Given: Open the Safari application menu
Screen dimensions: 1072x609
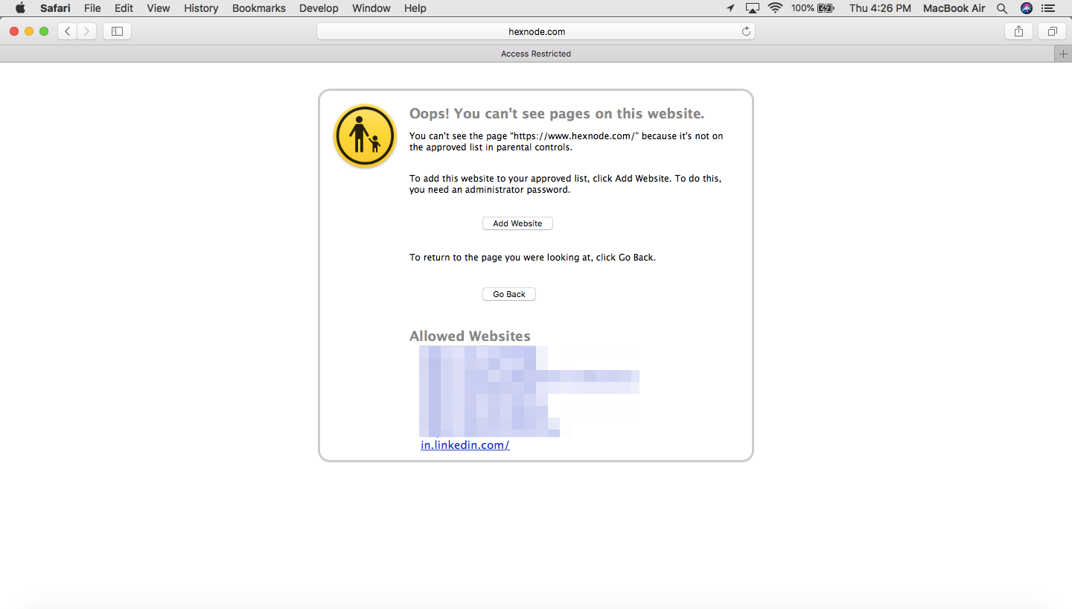Looking at the screenshot, I should (55, 8).
